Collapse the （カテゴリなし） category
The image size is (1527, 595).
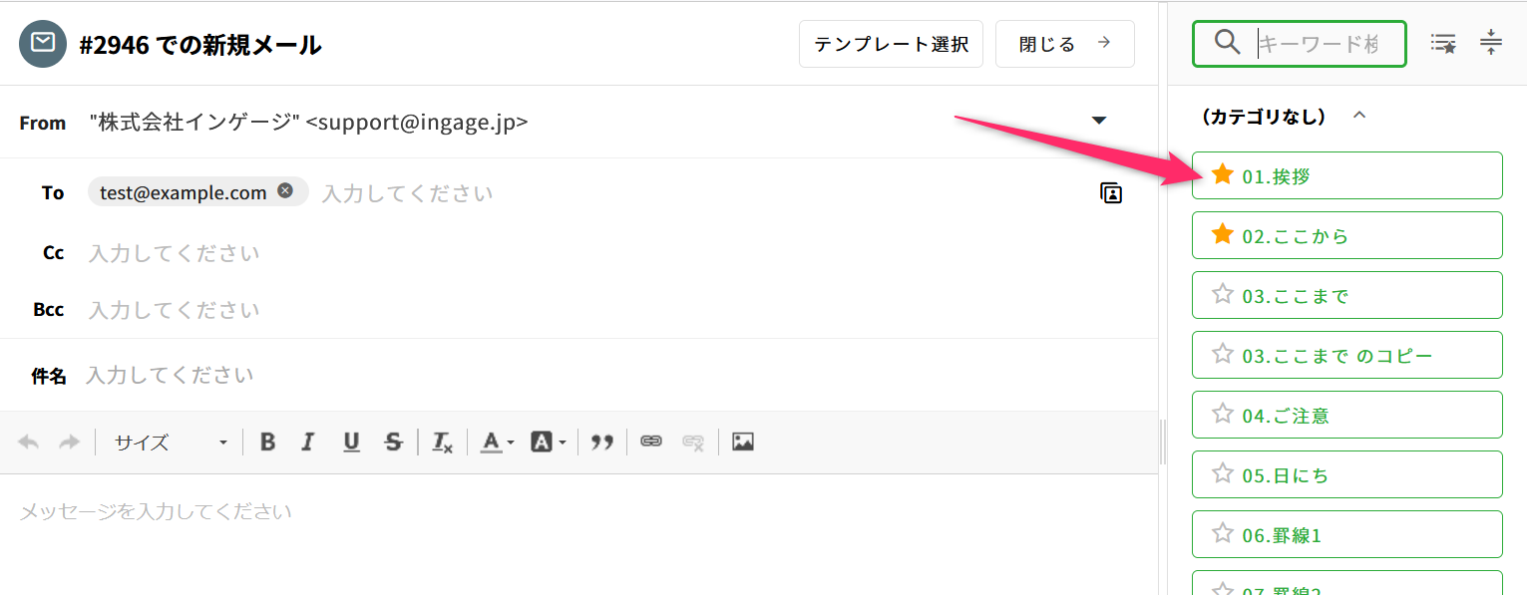1358,117
